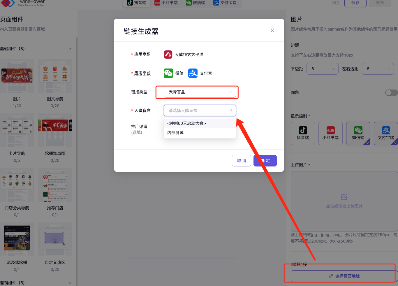The height and width of the screenshot is (286, 398).
Task: Toggle 小红书端 display control option
Action: pos(330,133)
